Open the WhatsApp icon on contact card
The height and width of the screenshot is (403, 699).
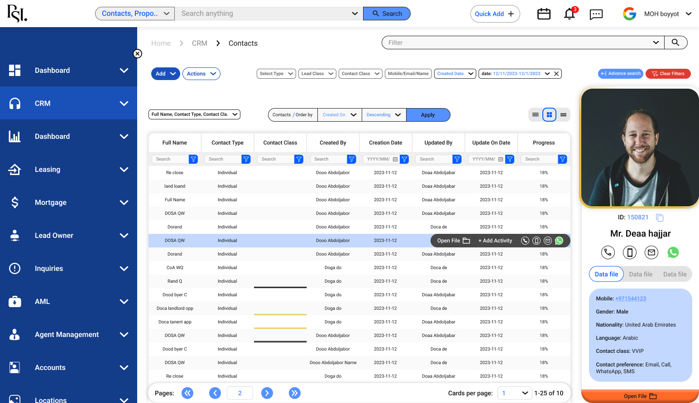click(673, 252)
